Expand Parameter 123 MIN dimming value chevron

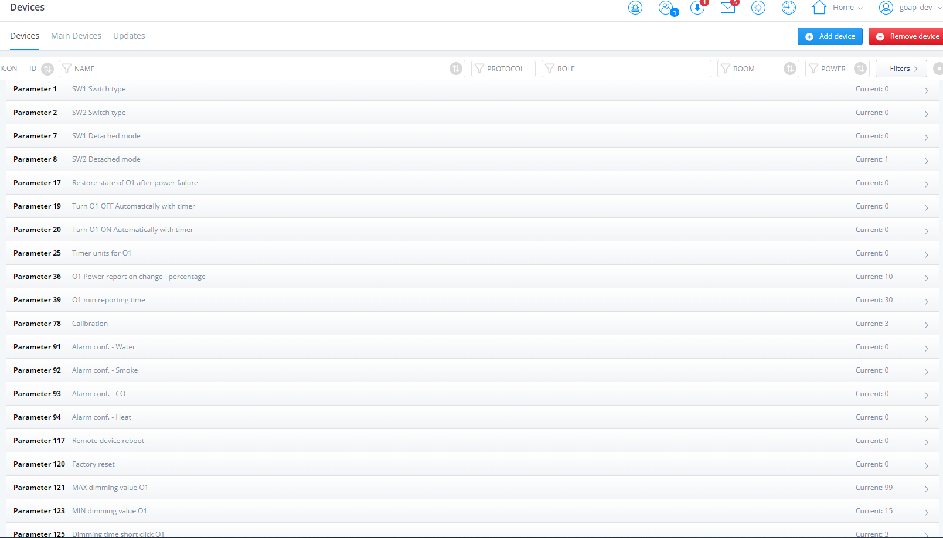926,512
